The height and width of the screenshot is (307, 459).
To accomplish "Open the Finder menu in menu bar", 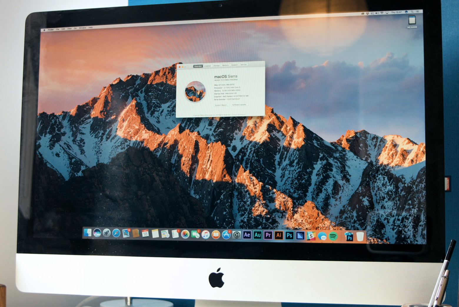I will click(51, 29).
